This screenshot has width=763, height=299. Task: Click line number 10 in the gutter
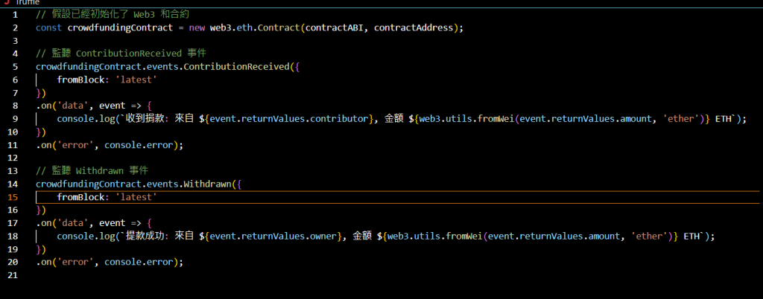13,132
